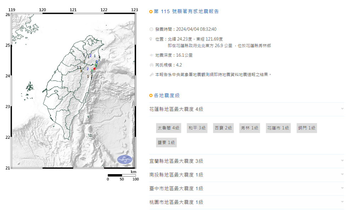Click the 西寶 2級 station tag
This screenshot has height=212, width=354.
223,128
